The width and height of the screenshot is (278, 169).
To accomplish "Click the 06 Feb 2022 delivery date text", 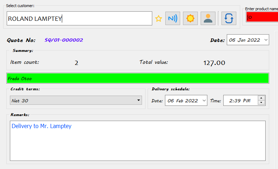I will coord(183,101).
